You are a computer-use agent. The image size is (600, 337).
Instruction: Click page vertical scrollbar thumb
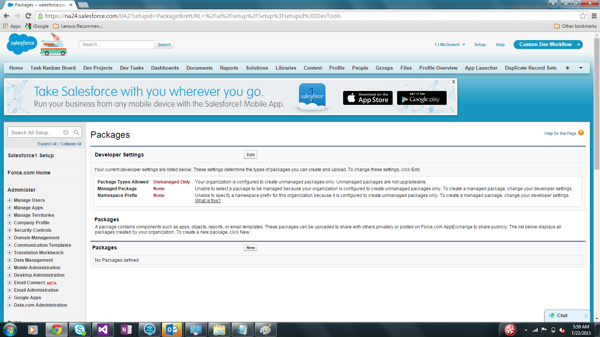click(x=597, y=104)
